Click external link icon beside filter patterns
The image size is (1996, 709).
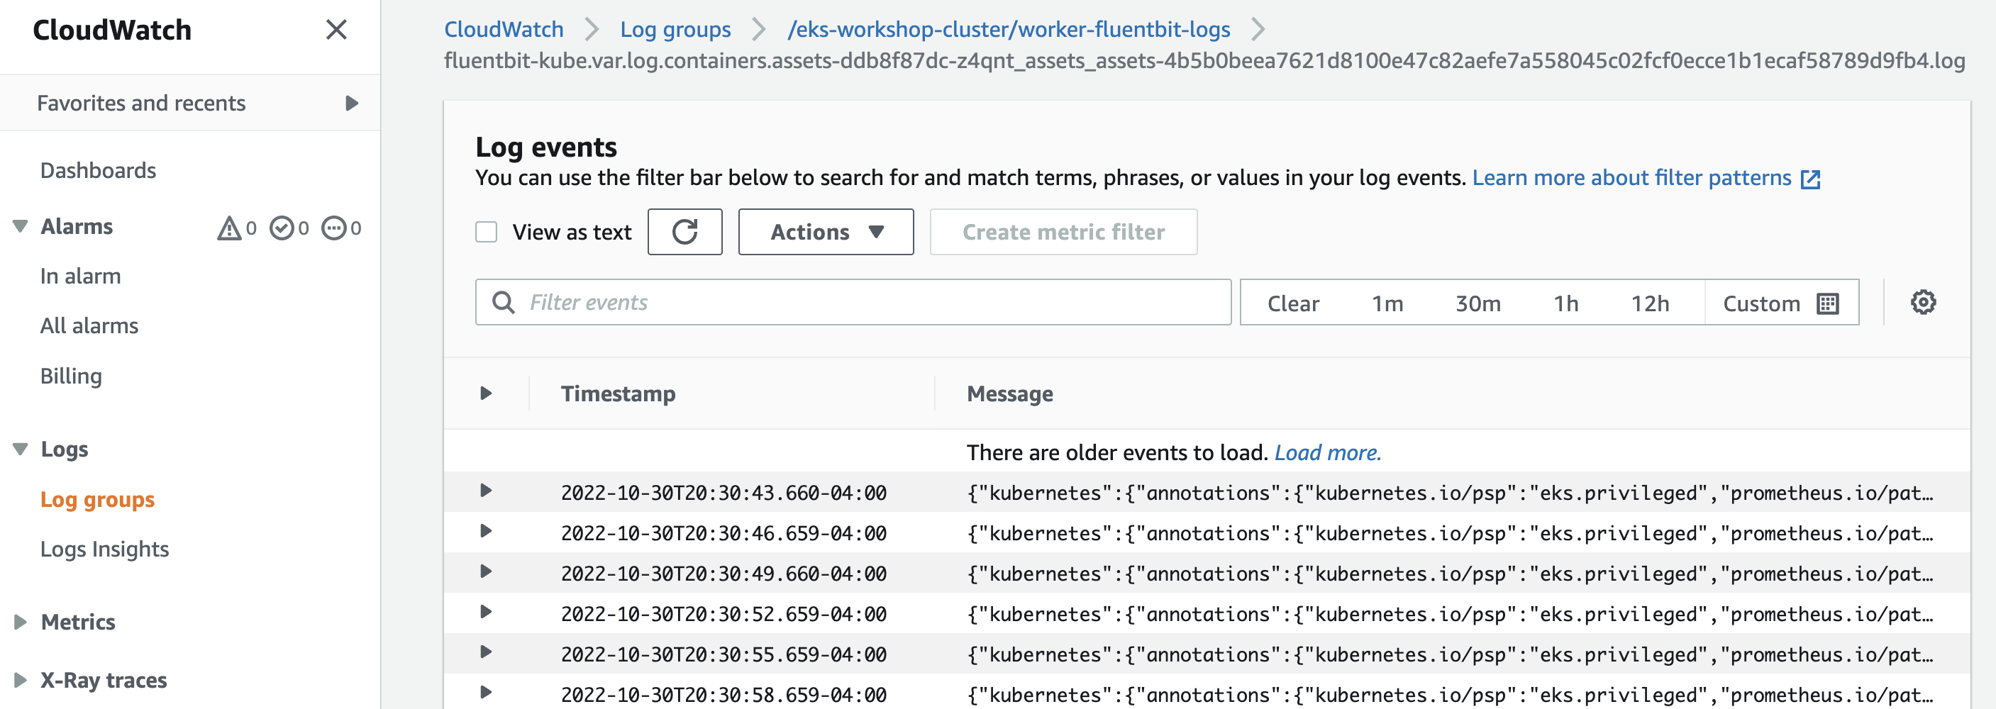click(1811, 179)
